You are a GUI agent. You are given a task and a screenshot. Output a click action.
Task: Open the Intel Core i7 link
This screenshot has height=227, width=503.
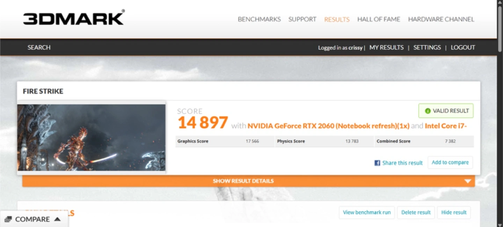tap(446, 126)
